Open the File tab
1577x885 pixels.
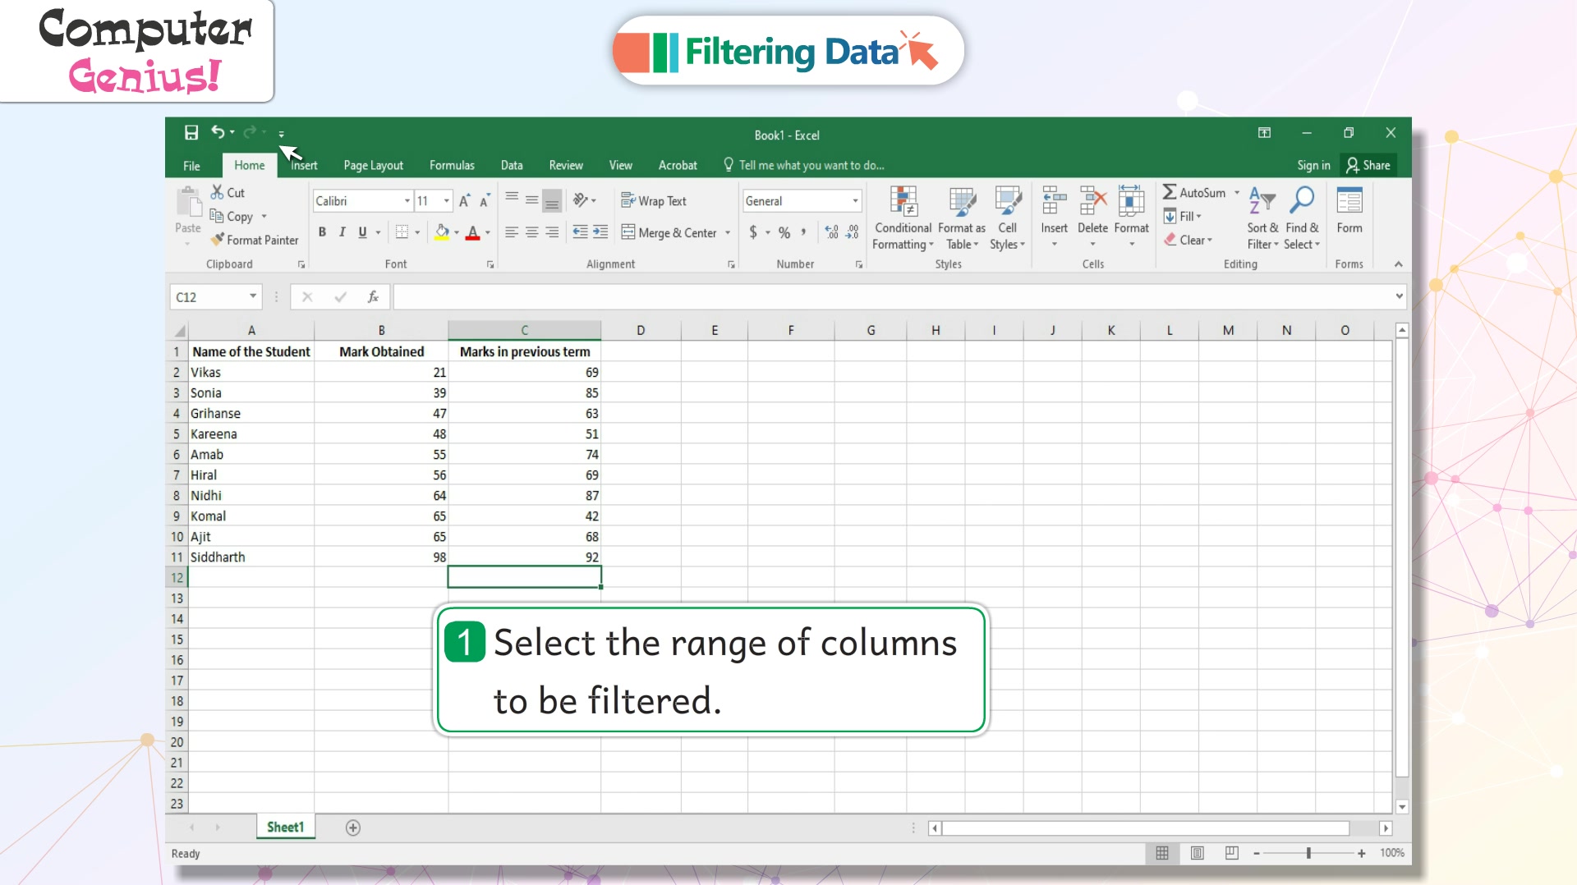[x=191, y=165]
